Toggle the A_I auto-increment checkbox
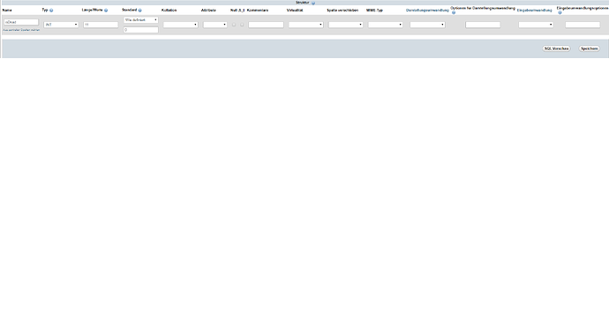Screen dimensions: 609x317 click(242, 25)
